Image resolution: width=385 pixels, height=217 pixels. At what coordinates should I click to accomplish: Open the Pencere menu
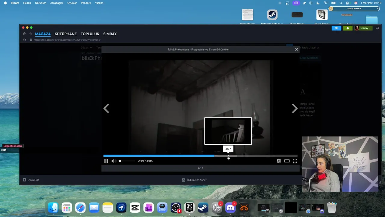pos(86,3)
